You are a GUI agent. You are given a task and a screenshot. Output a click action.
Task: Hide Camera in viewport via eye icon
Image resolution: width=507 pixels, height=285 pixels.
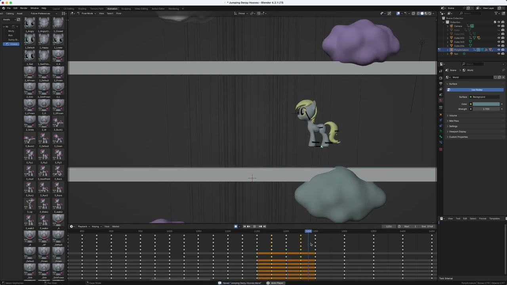499,26
